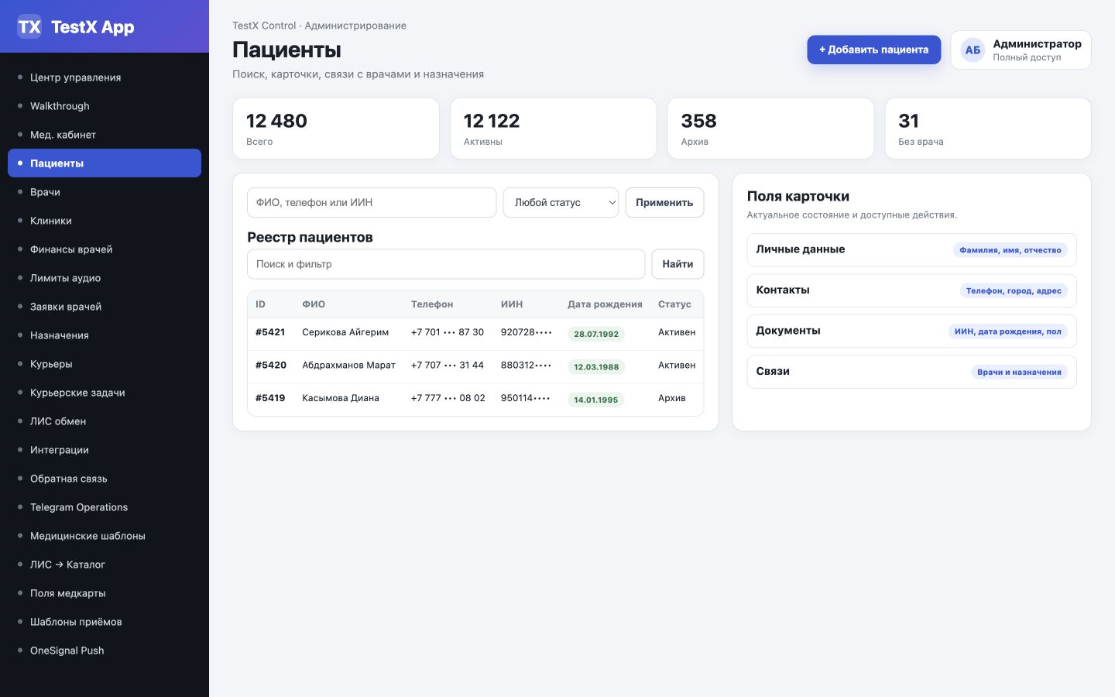Screen dimensions: 1115x697
Task: Open Центр управления in sidebar
Action: point(105,77)
